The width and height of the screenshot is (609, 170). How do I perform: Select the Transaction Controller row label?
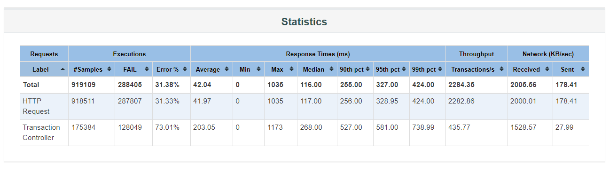pos(41,133)
